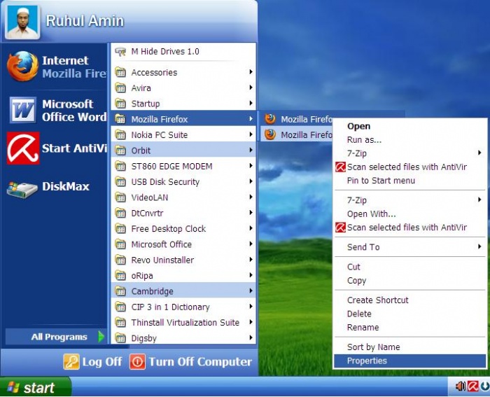This screenshot has width=490, height=397.
Task: Click the highlighted second Mozilla Firefox submenu icon
Action: pyautogui.click(x=270, y=134)
